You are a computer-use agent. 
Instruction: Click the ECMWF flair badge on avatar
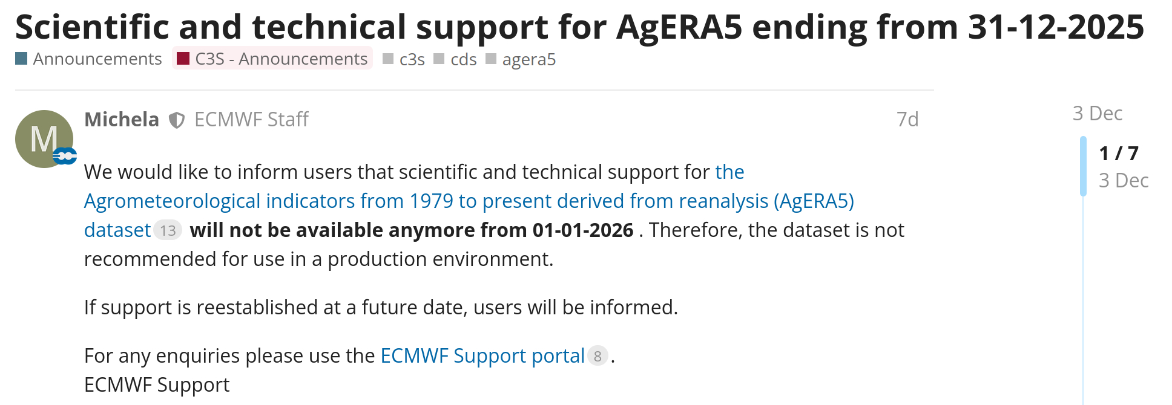(65, 156)
